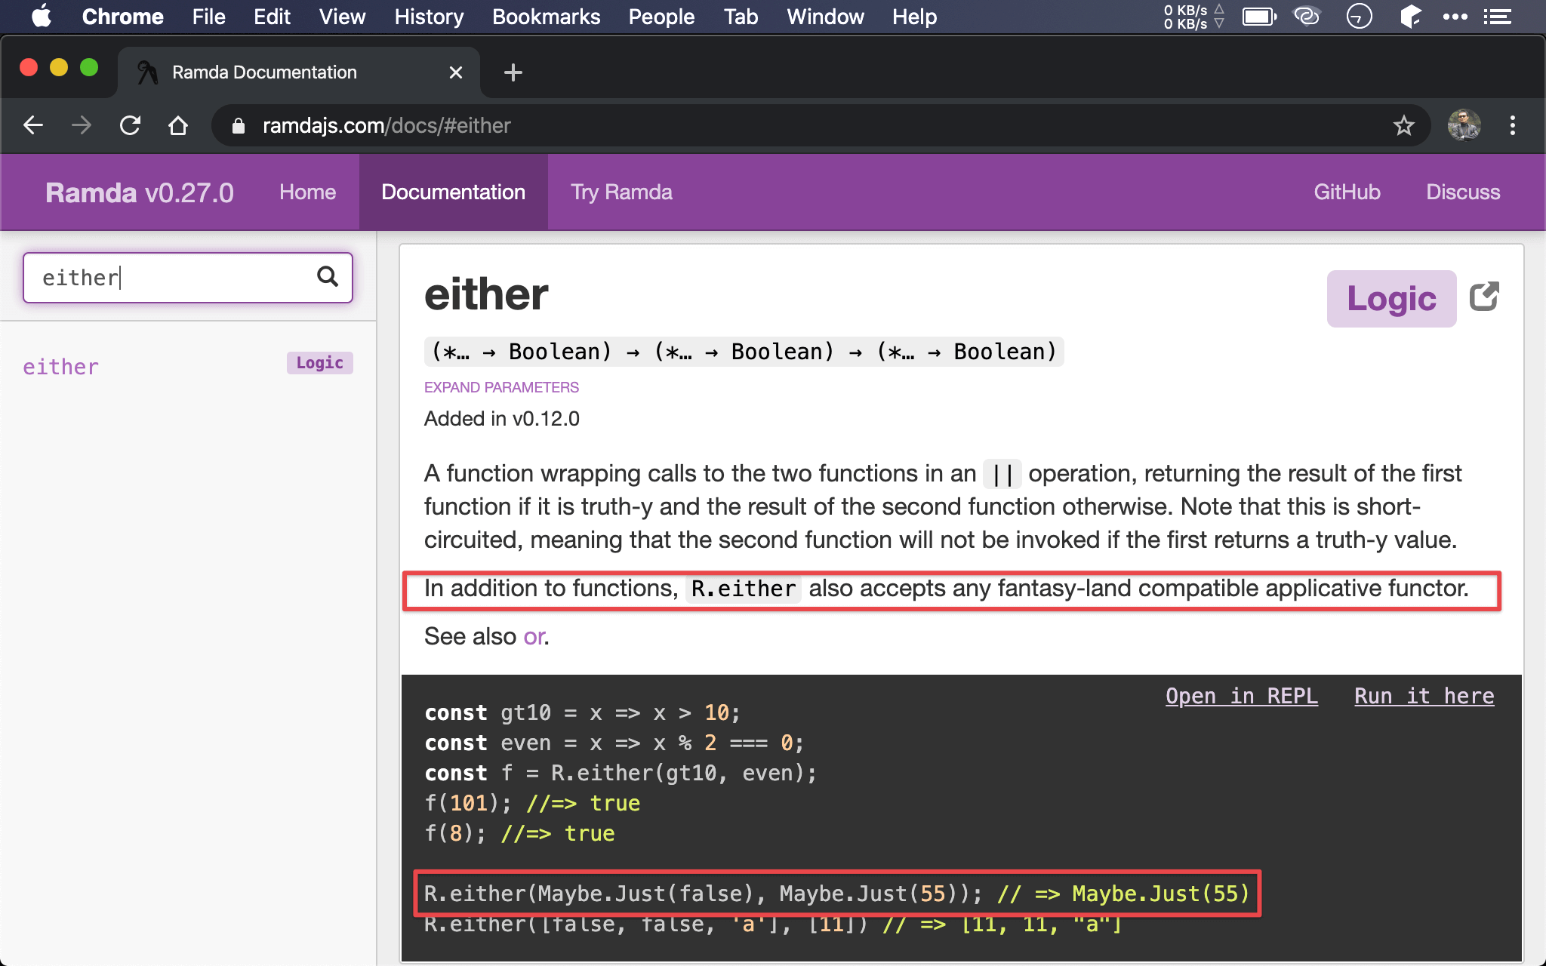Screen dimensions: 1546x966
Task: Open the Chrome app menu
Action: pyautogui.click(x=122, y=17)
